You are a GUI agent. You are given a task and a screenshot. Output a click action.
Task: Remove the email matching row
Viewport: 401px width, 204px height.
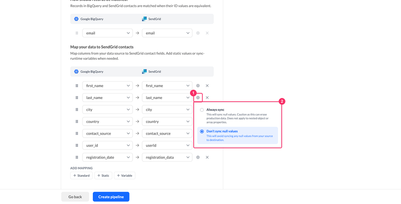tap(207, 33)
